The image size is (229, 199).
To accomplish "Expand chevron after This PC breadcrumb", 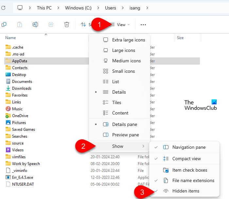I will pos(58,8).
